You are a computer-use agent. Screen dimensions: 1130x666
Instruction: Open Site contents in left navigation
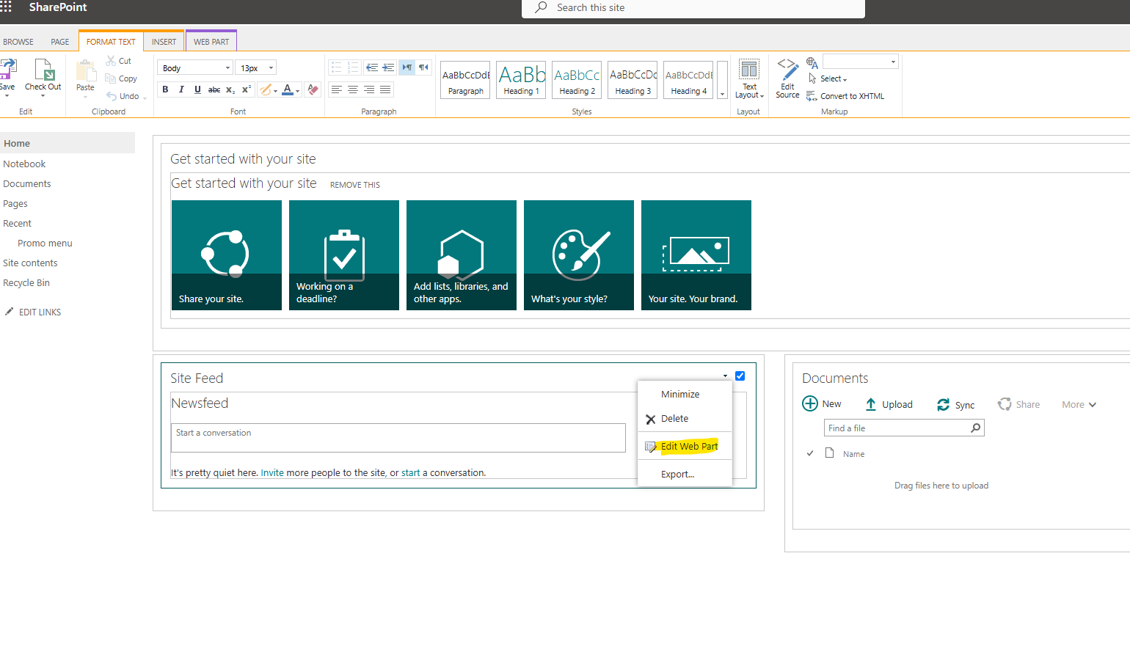pos(30,263)
